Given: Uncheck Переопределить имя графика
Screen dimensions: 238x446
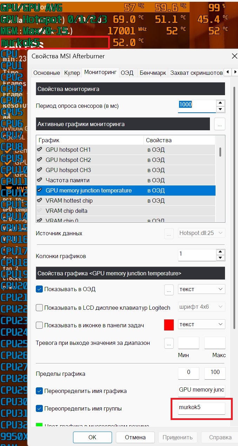Looking at the screenshot, I should (39, 391).
